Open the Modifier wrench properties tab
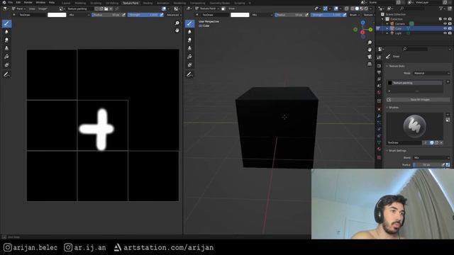The image size is (454, 255). pyautogui.click(x=379, y=116)
